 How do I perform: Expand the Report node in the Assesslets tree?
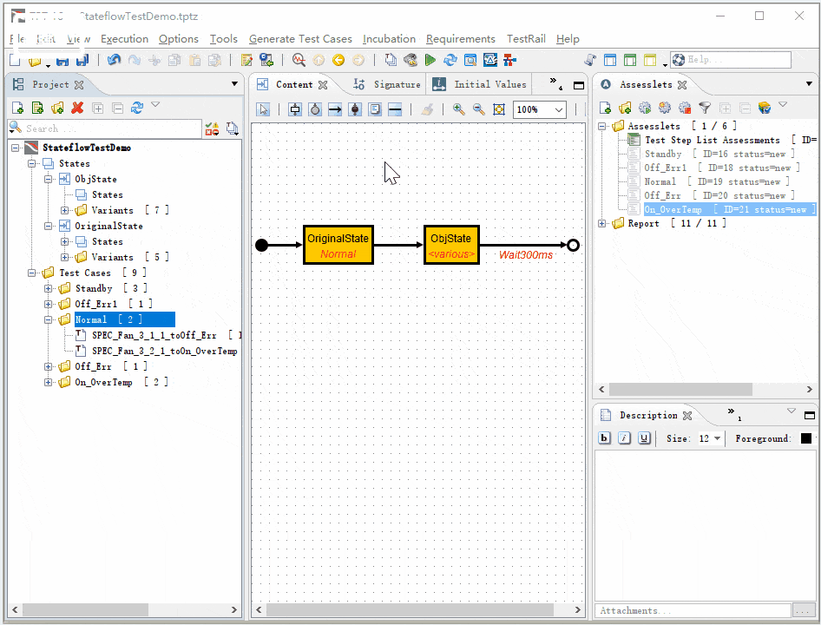[602, 223]
